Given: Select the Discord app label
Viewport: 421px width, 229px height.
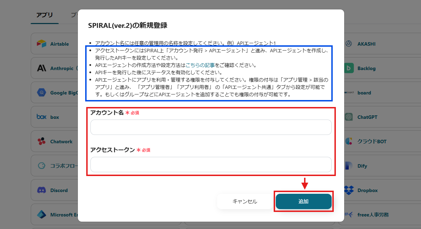Looking at the screenshot, I should 59,191.
